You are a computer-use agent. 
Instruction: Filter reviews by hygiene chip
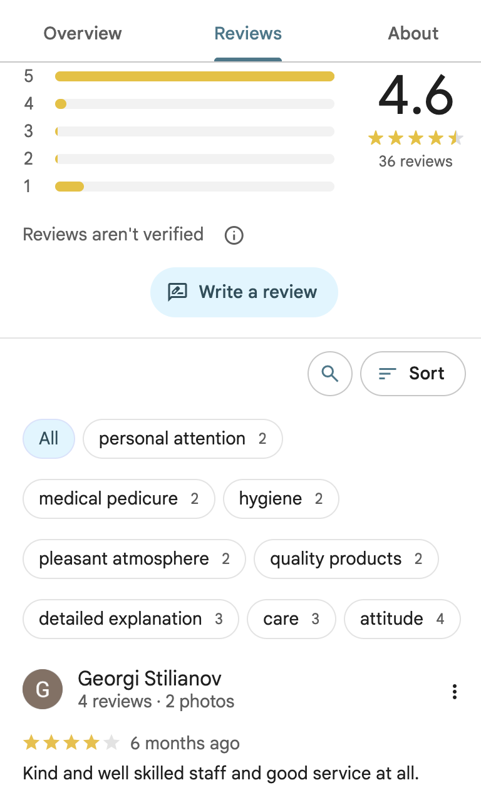point(281,499)
